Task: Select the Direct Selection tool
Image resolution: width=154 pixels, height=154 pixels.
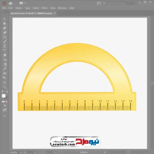Action: (5, 23)
